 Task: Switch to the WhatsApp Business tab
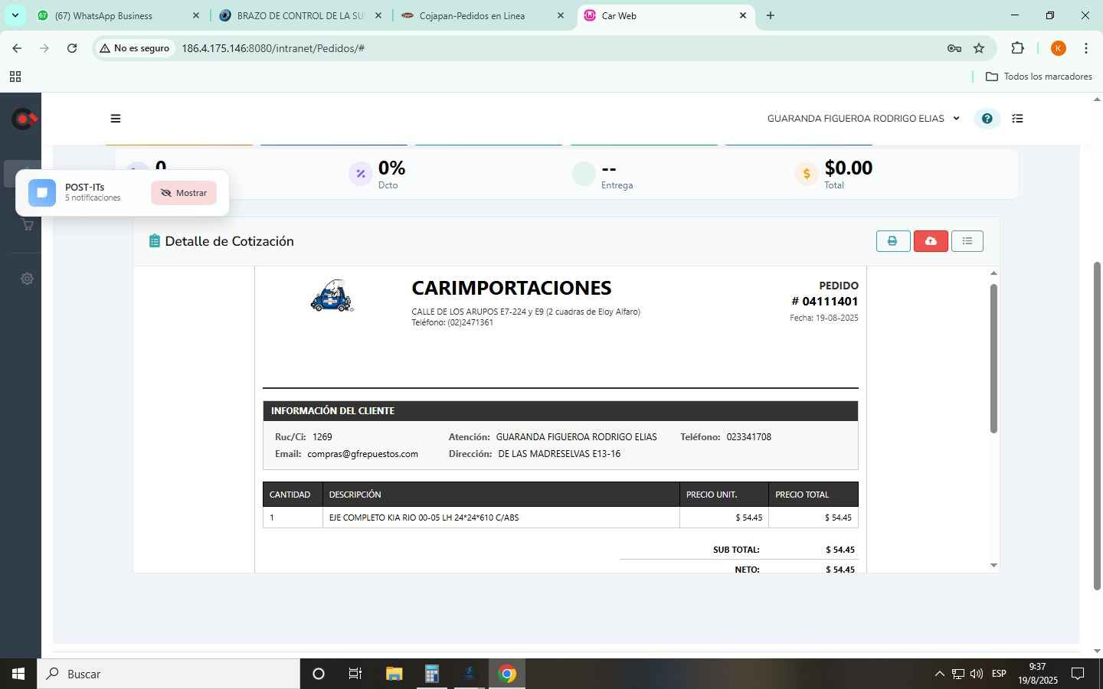click(x=103, y=15)
